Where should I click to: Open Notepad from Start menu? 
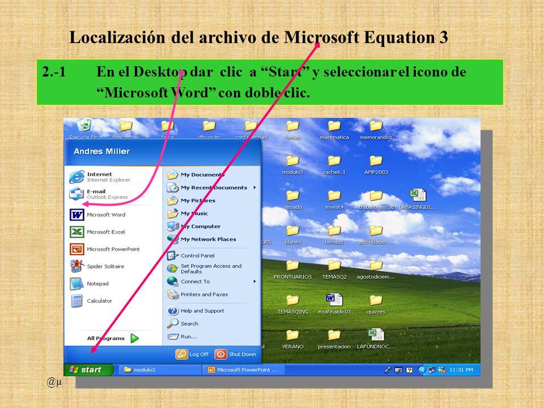(x=89, y=284)
